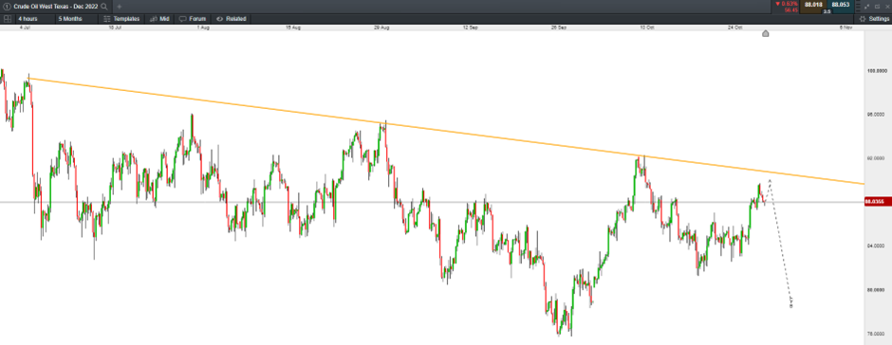Select the Mid price type button

(159, 19)
